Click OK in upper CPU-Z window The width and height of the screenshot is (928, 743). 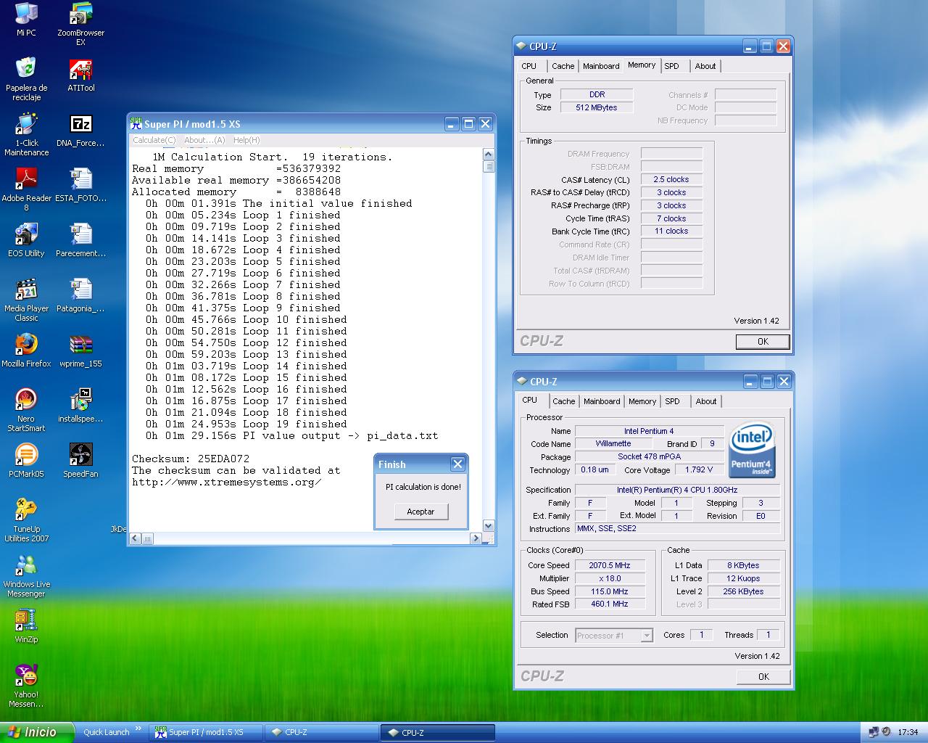coord(763,342)
